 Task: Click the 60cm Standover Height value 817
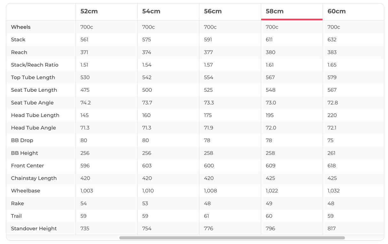coord(331,229)
